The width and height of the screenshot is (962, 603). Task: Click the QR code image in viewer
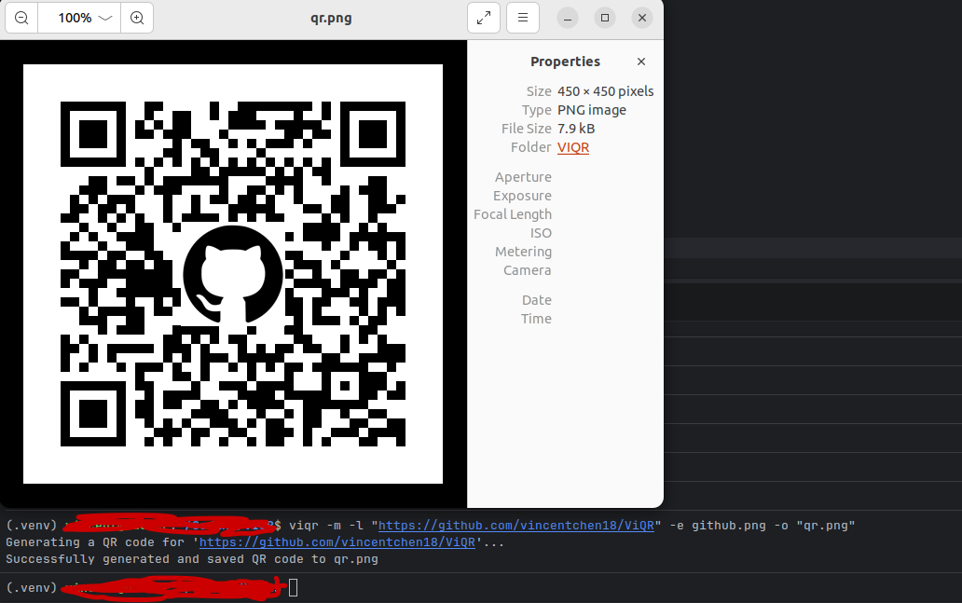(x=233, y=274)
